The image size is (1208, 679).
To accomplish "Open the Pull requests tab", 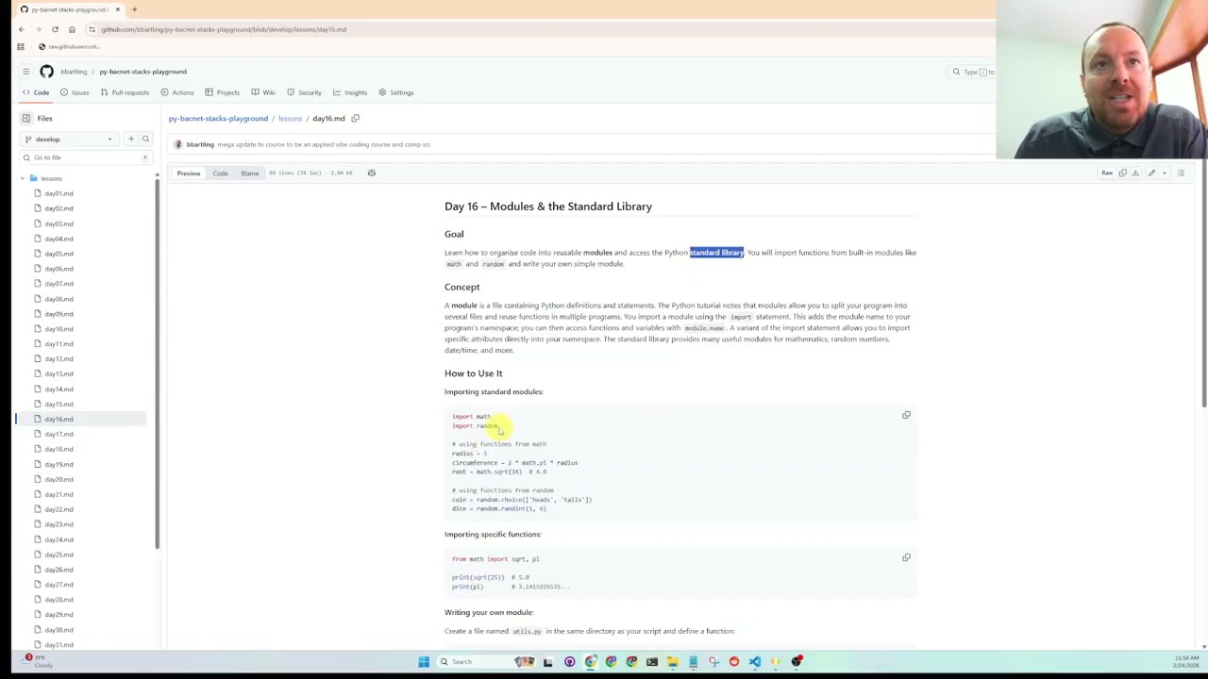I will tap(125, 92).
